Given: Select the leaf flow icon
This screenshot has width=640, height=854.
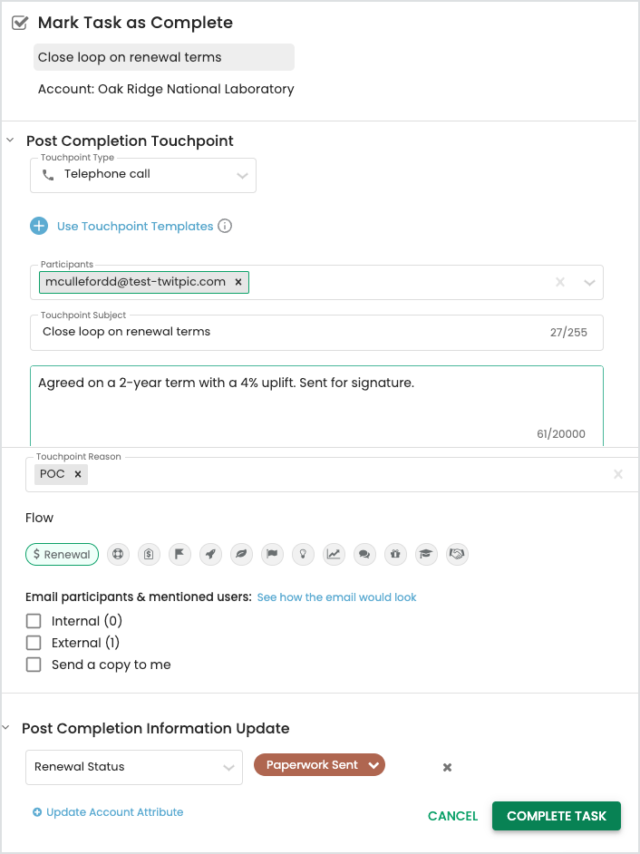Looking at the screenshot, I should pyautogui.click(x=241, y=555).
